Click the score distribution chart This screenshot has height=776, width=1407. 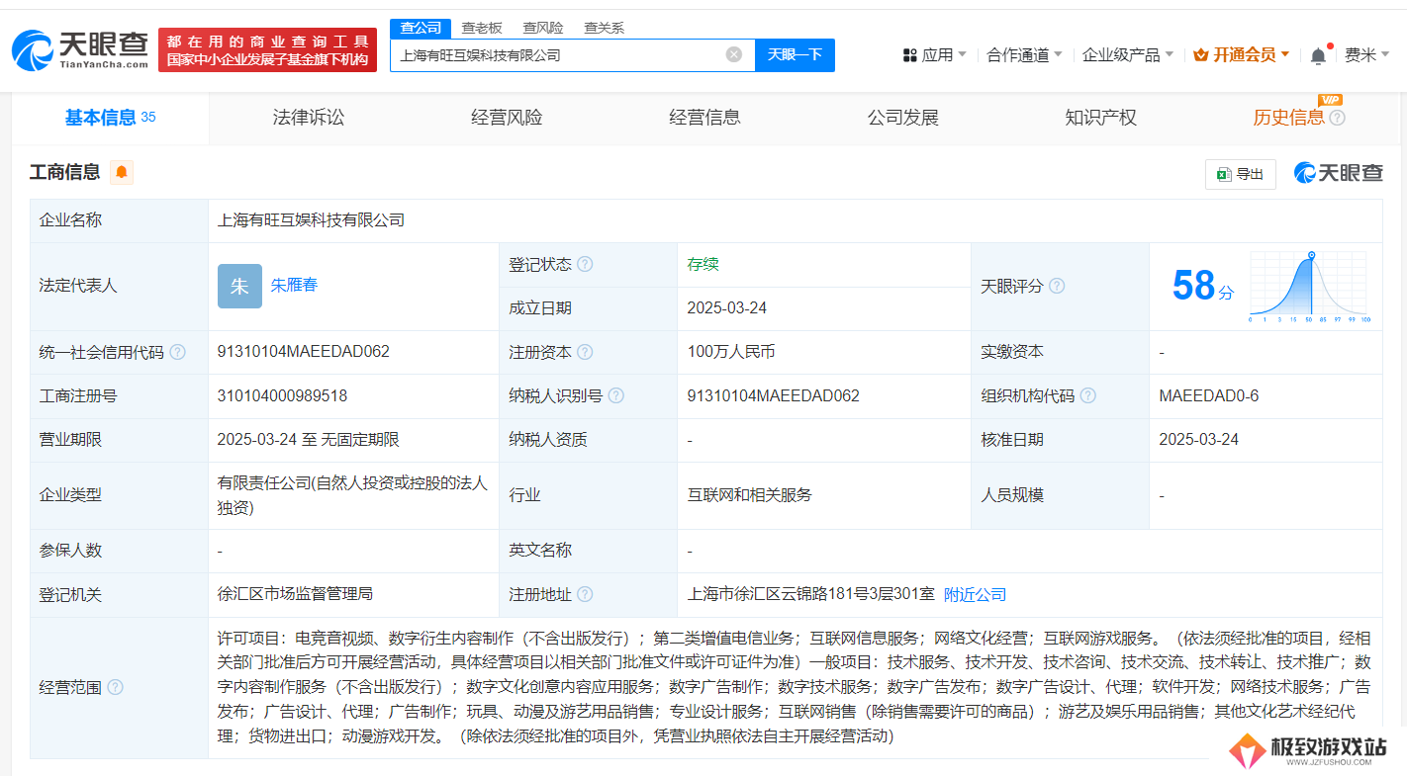[1308, 287]
